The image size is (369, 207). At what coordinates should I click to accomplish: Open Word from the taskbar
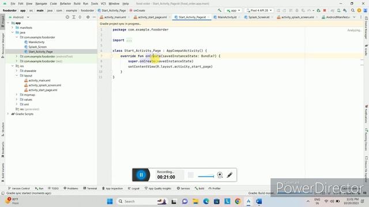pyautogui.click(x=259, y=201)
